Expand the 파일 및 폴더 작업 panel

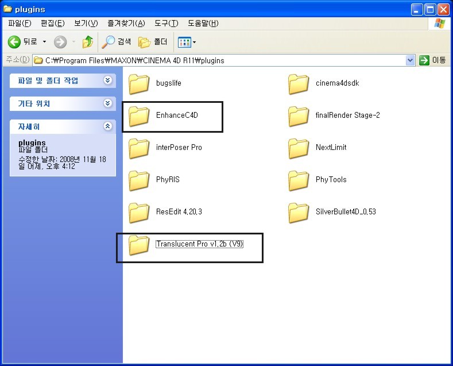107,80
